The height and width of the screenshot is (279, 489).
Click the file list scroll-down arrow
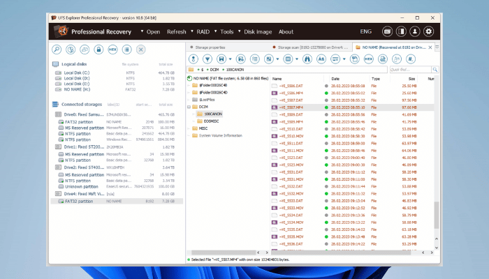tap(437, 248)
